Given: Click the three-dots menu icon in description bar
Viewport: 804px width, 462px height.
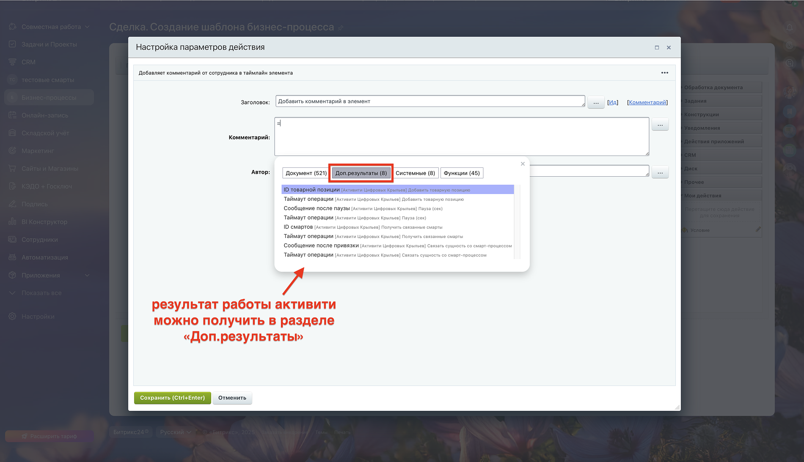Looking at the screenshot, I should click(x=664, y=73).
